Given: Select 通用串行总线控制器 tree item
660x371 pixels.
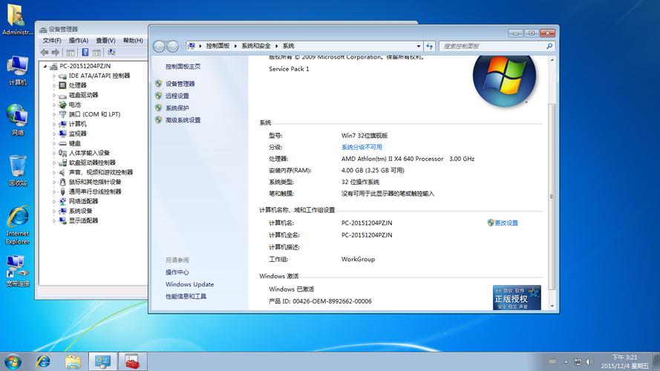Looking at the screenshot, I should [x=95, y=192].
